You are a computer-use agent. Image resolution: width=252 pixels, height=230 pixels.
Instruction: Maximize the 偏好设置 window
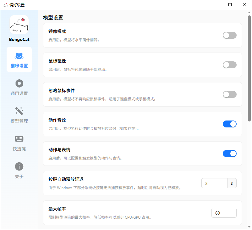coord(230,5)
